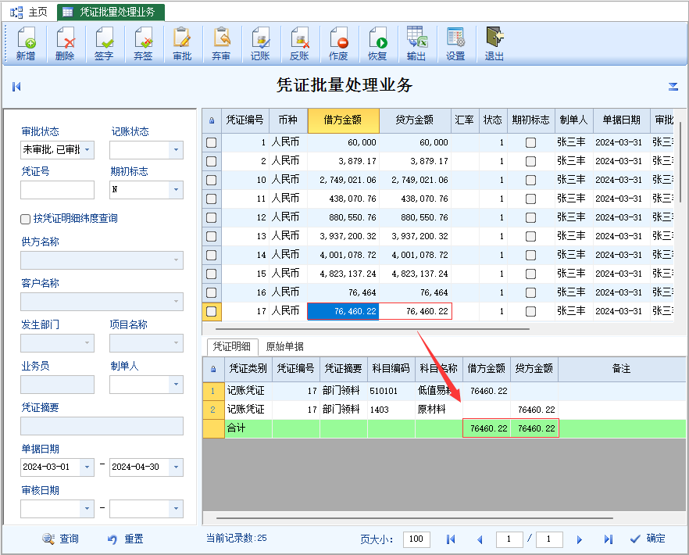
Task: Expand the 期初标志 filter dropdown
Action: tap(176, 189)
